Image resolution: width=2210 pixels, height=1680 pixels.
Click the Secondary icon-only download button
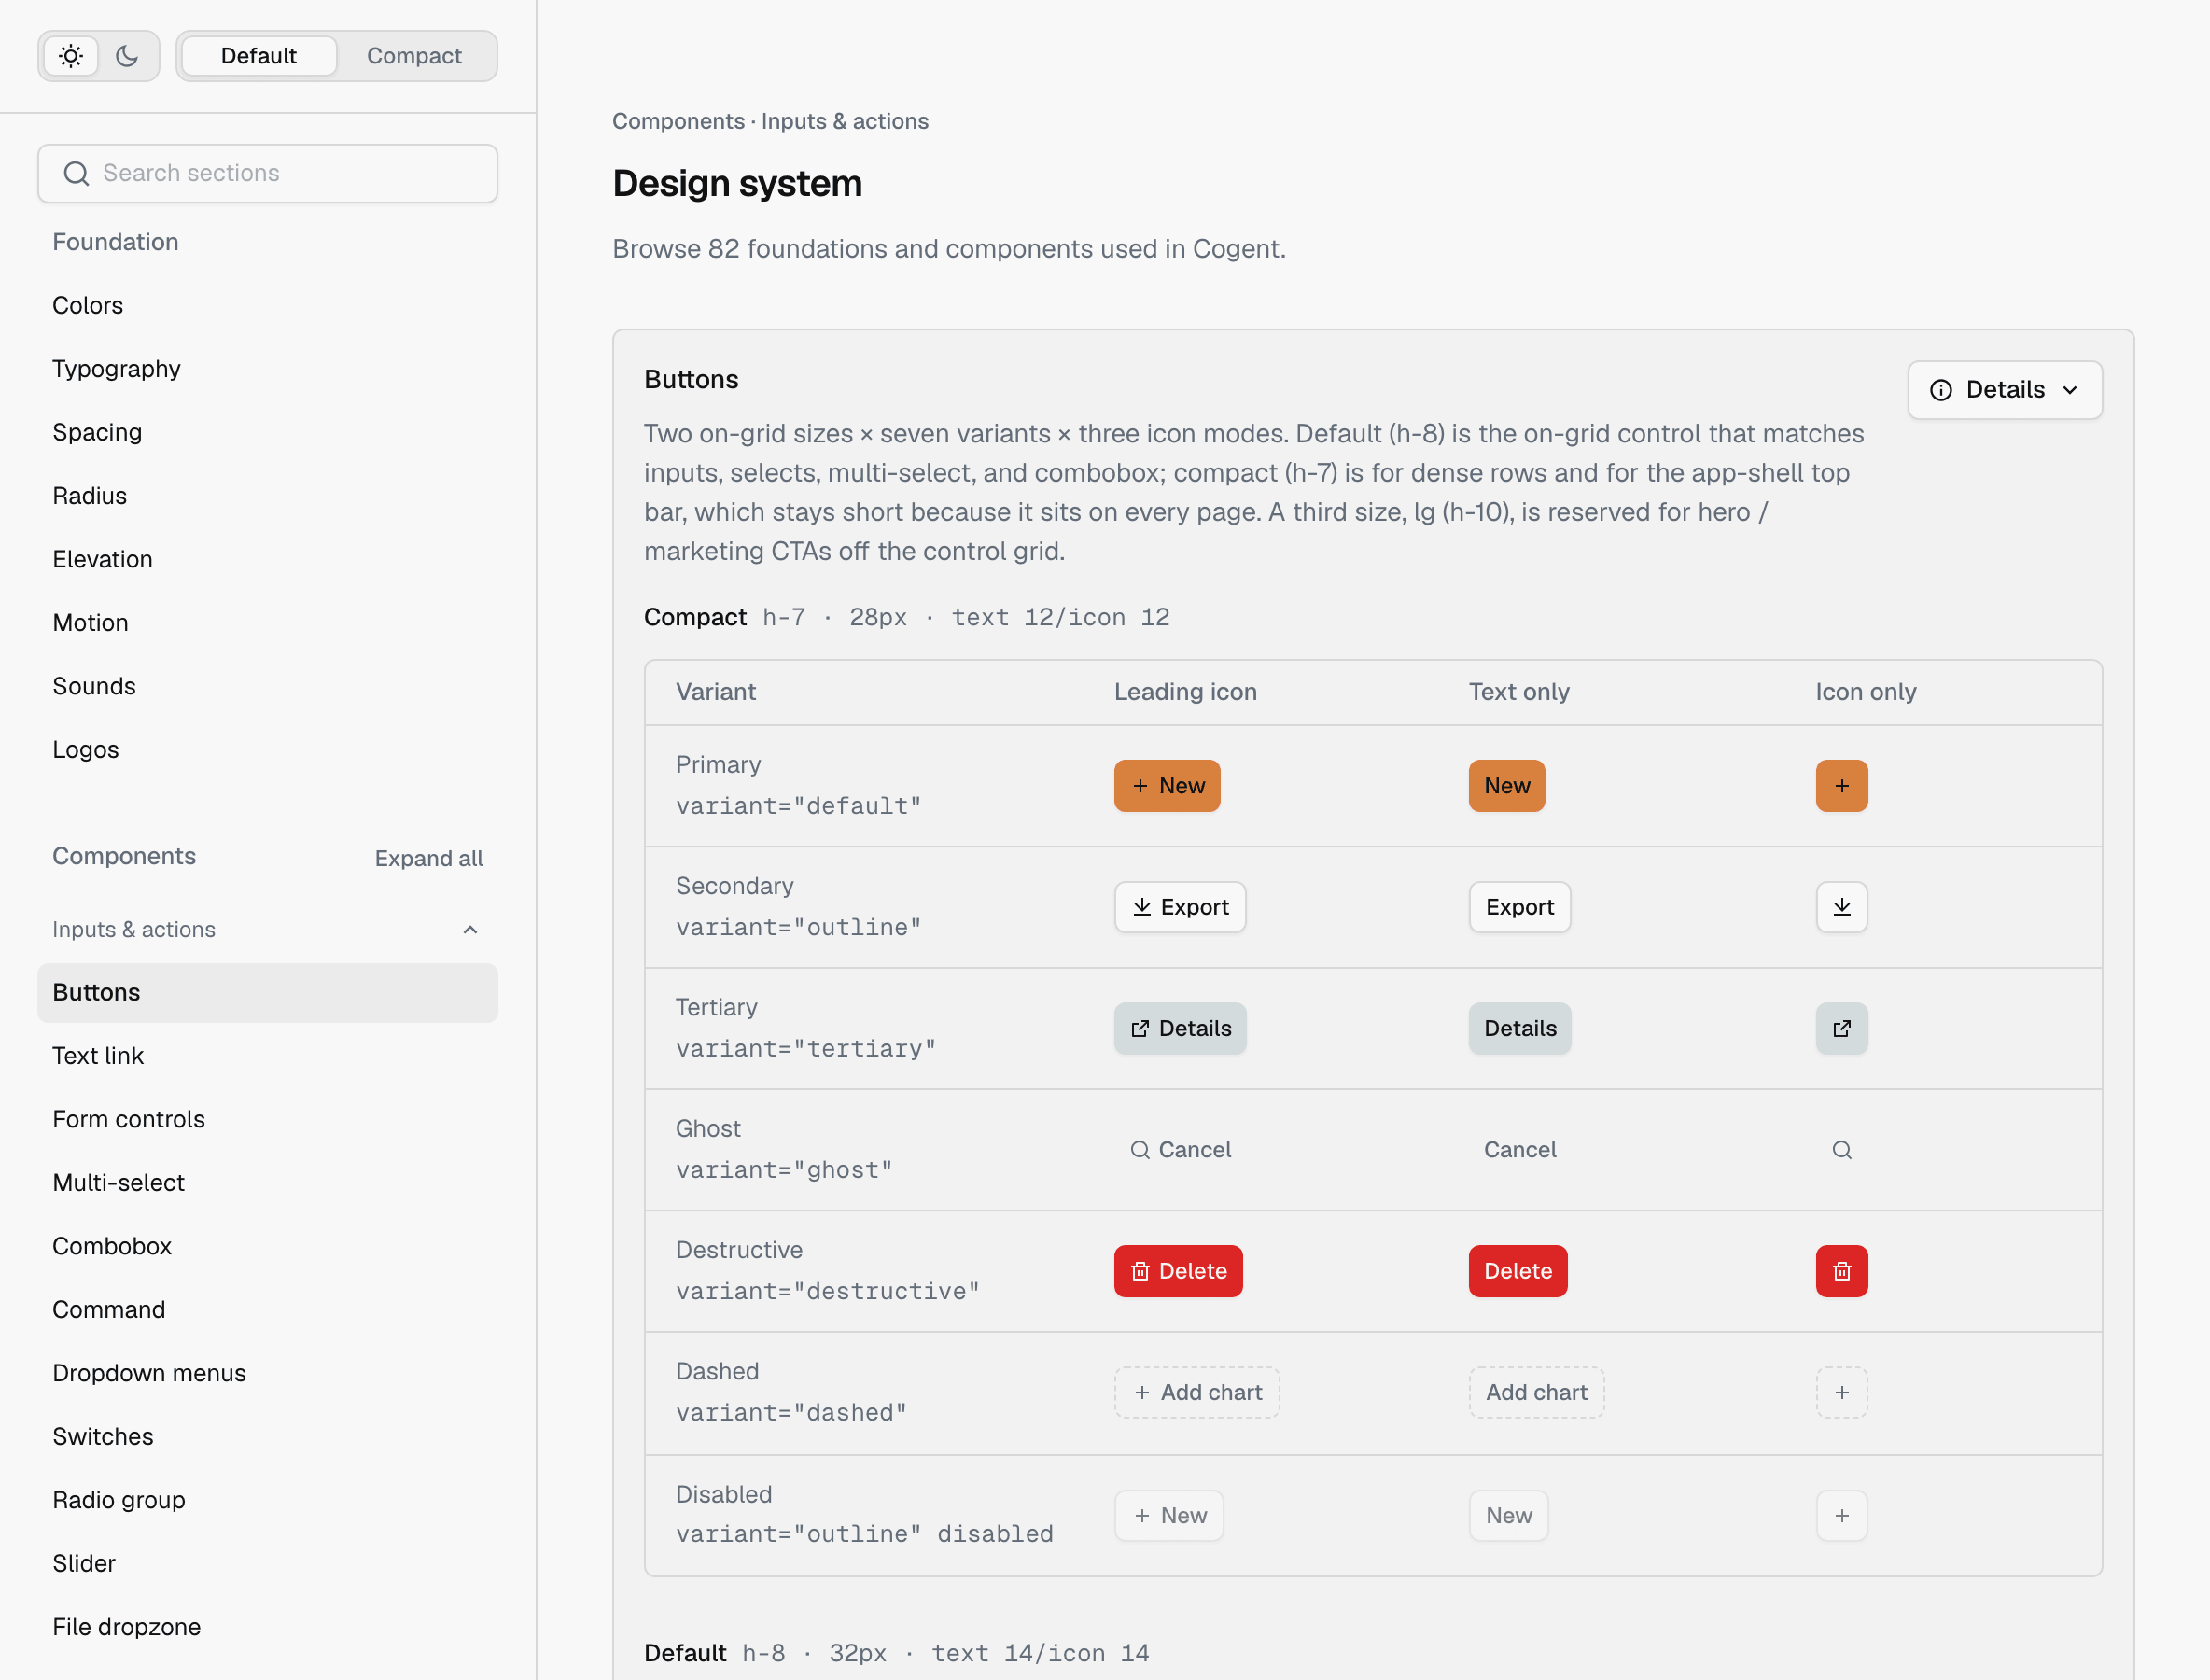[x=1842, y=907]
